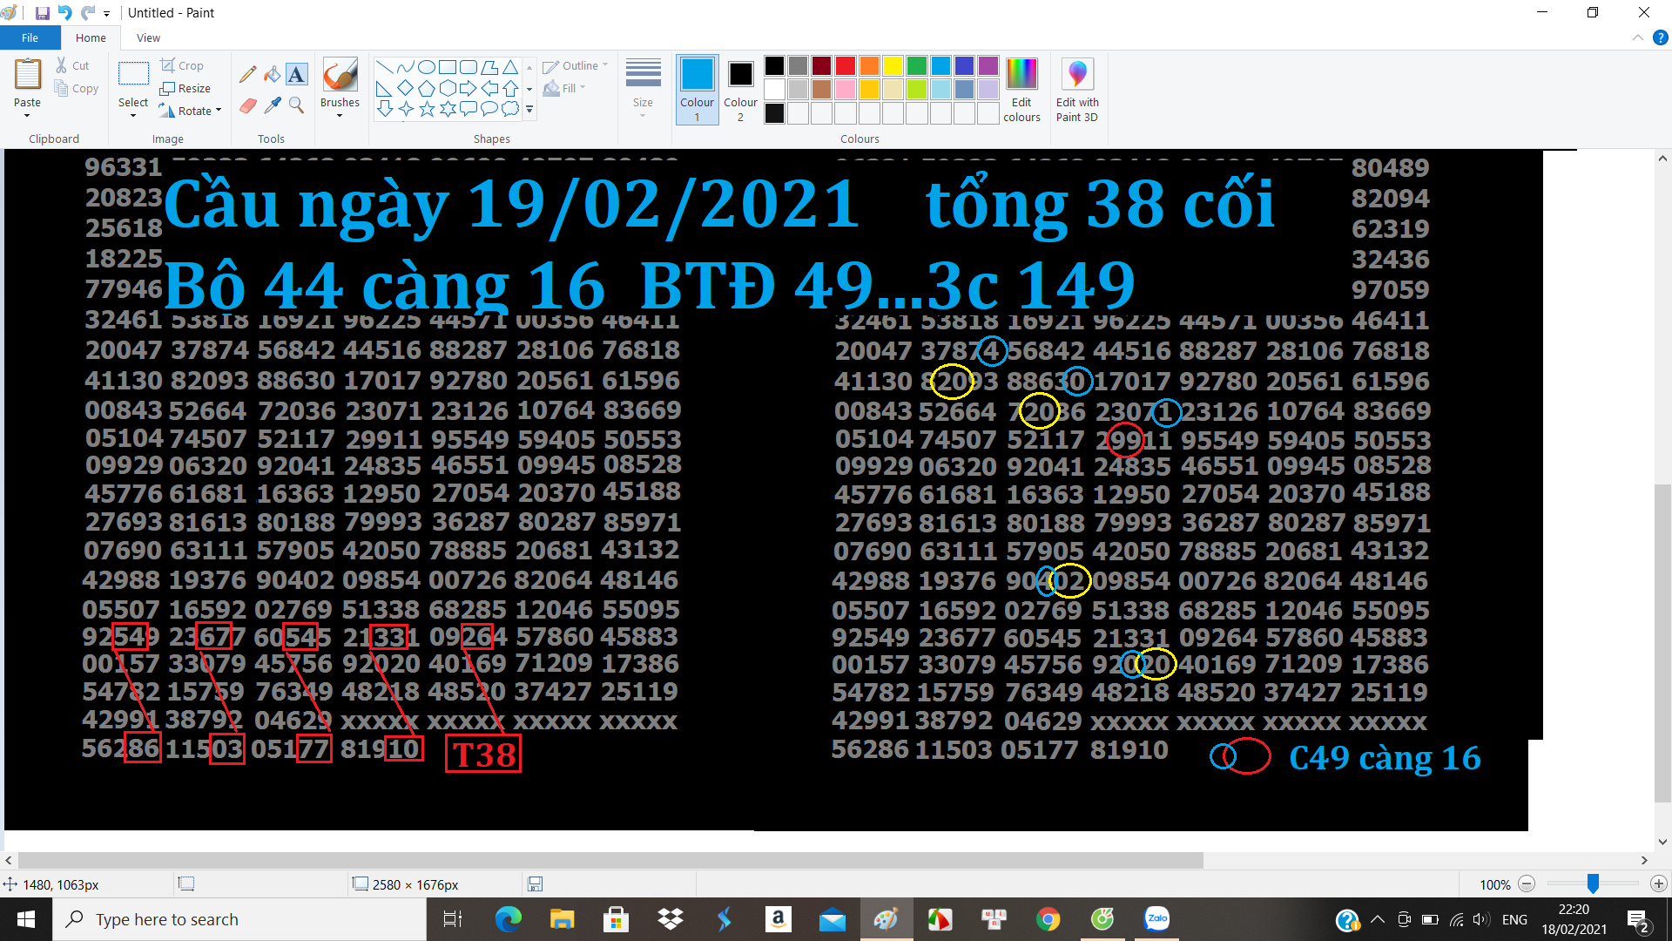Click the Home ribbon tab

[x=90, y=38]
